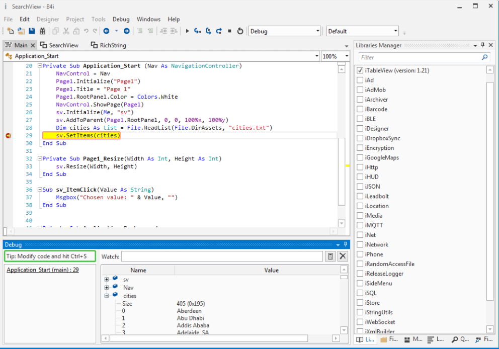499x349 pixels.
Task: Open the navigation history dropdown arrow
Action: tap(117, 31)
